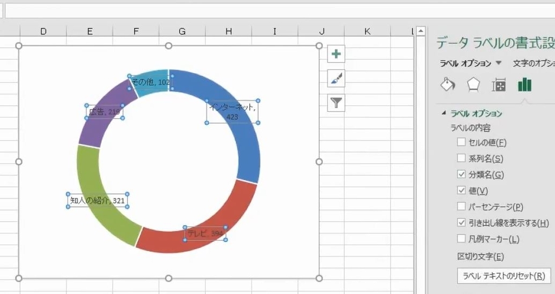555x294 pixels.
Task: Click the chart's bottom-right resize handle
Action: coord(319,278)
